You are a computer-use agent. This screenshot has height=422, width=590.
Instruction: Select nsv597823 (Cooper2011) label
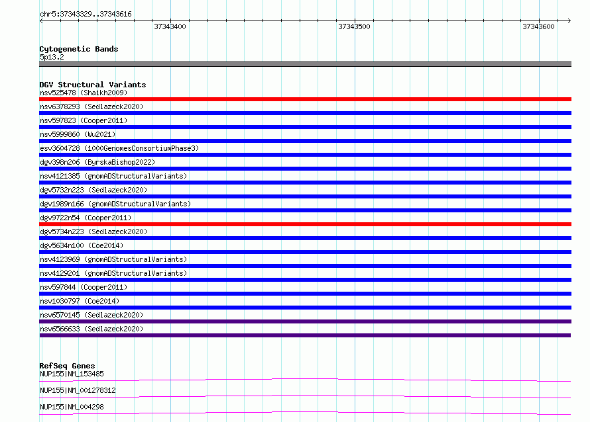coord(84,120)
